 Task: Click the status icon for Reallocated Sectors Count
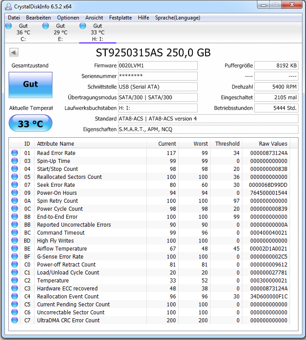click(x=15, y=177)
